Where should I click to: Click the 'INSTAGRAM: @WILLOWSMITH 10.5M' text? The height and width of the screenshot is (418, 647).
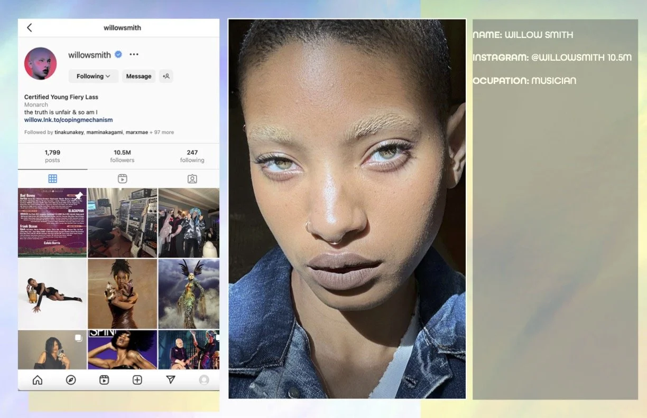[x=552, y=58]
